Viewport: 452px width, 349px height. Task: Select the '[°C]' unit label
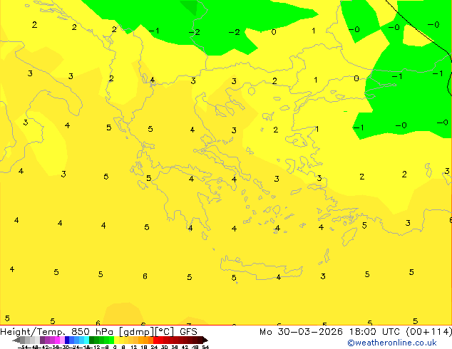coord(165,332)
